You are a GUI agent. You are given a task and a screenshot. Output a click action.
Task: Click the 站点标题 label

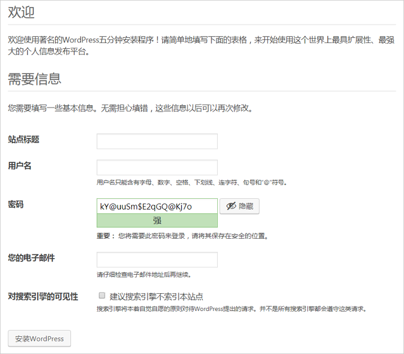pos(23,139)
